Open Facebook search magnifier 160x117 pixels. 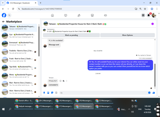9,15
